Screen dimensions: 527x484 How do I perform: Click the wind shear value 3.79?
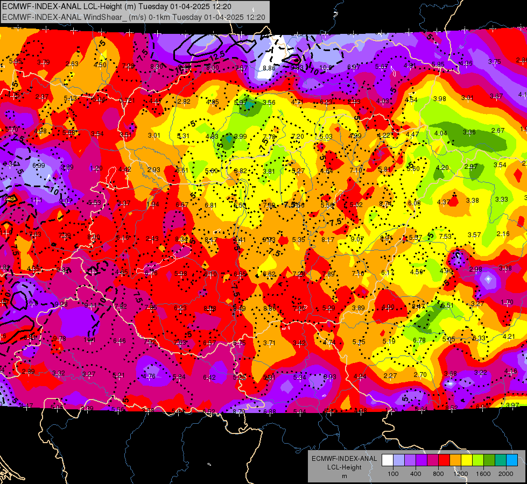44,62
